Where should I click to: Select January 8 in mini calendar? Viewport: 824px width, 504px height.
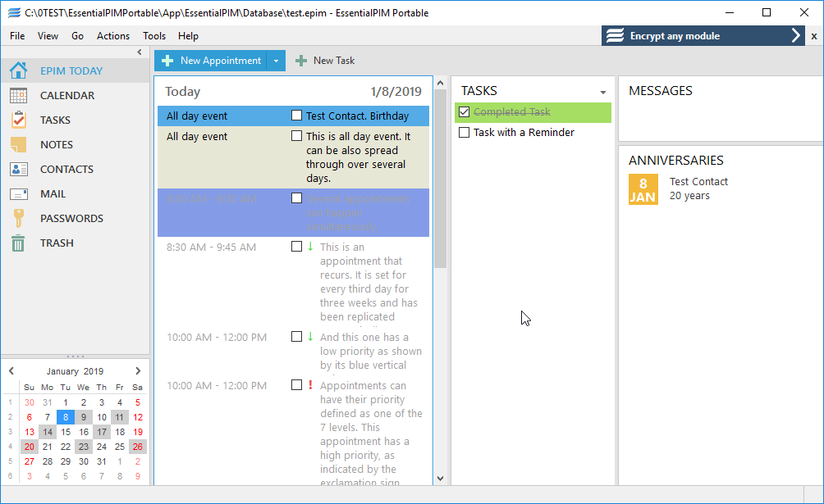click(x=66, y=417)
